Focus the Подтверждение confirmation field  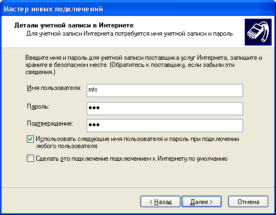click(165, 126)
